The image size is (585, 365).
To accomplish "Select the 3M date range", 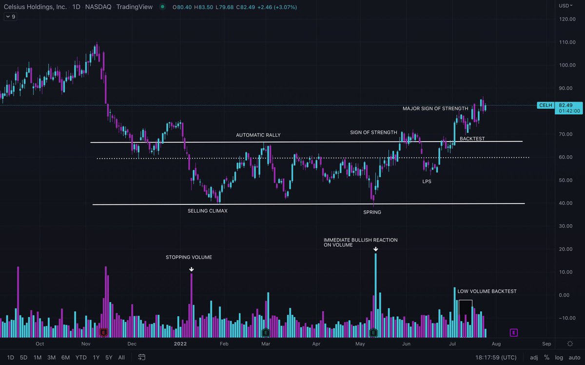I will [x=51, y=358].
